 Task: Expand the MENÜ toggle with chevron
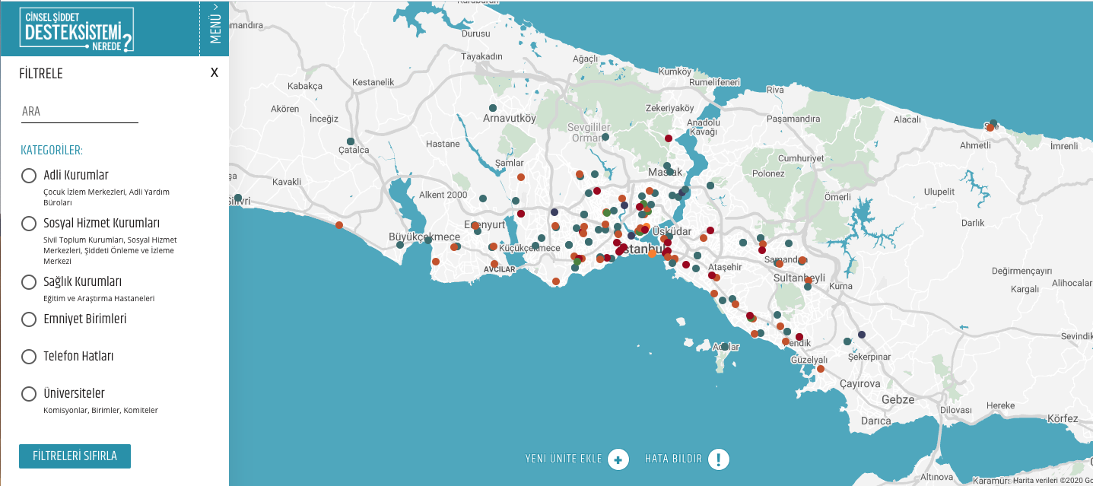pyautogui.click(x=214, y=23)
